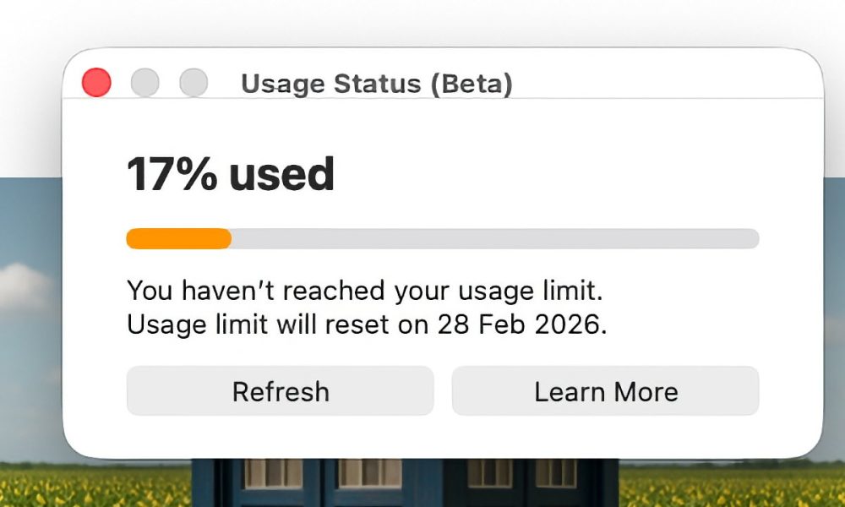Image resolution: width=845 pixels, height=507 pixels.
Task: Click the rightmost window pane of the police box
Action: (555, 475)
